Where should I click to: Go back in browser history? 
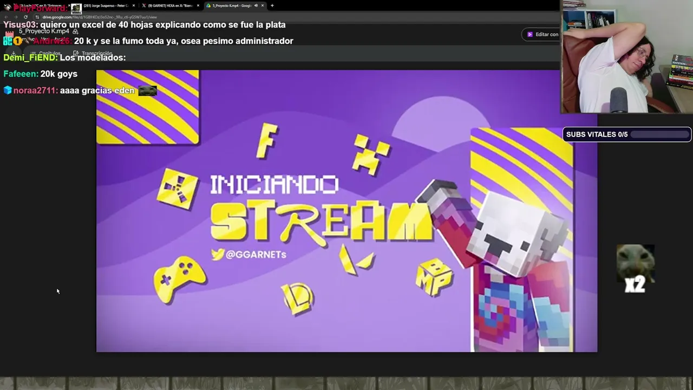7,17
